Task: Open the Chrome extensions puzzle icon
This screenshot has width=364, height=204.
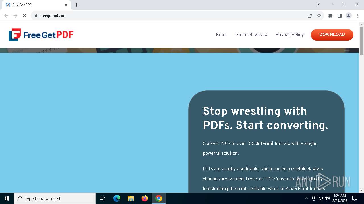Action: (x=330, y=16)
